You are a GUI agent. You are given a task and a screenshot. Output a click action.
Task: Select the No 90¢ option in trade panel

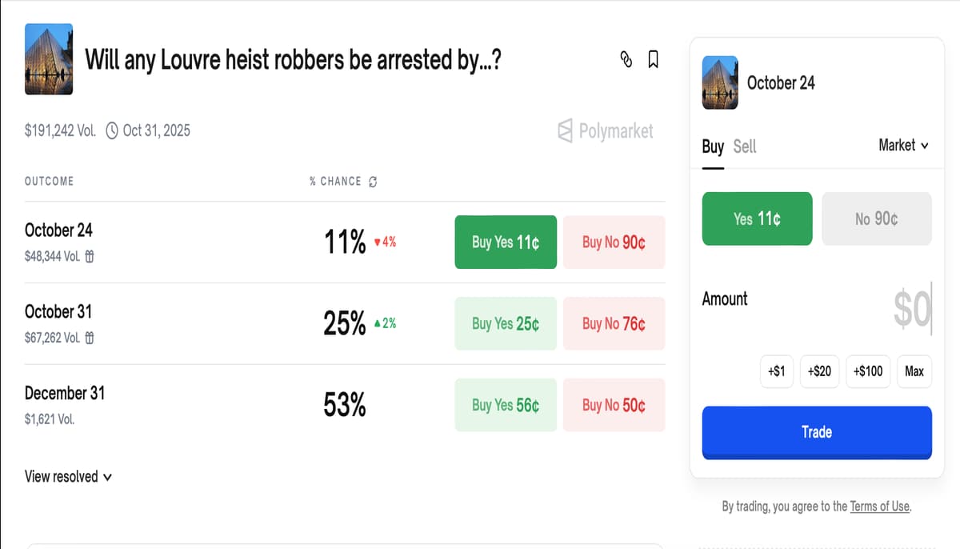coord(876,218)
